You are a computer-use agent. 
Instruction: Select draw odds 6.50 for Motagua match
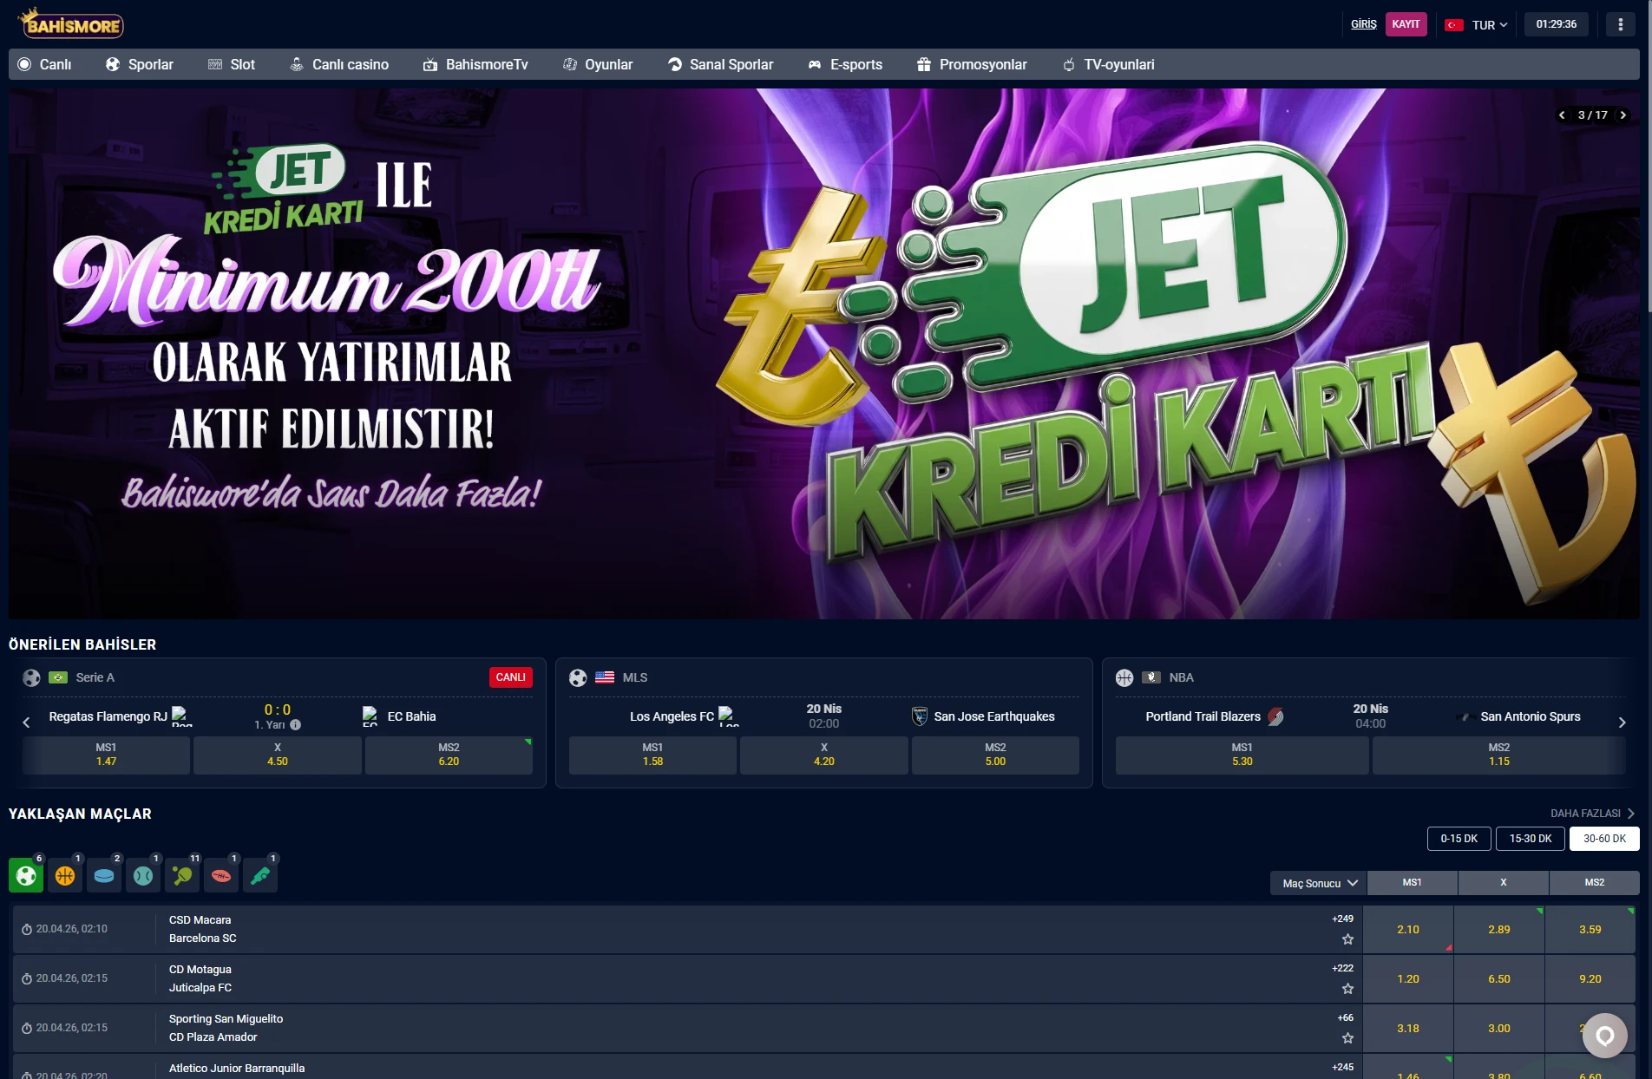click(x=1499, y=979)
